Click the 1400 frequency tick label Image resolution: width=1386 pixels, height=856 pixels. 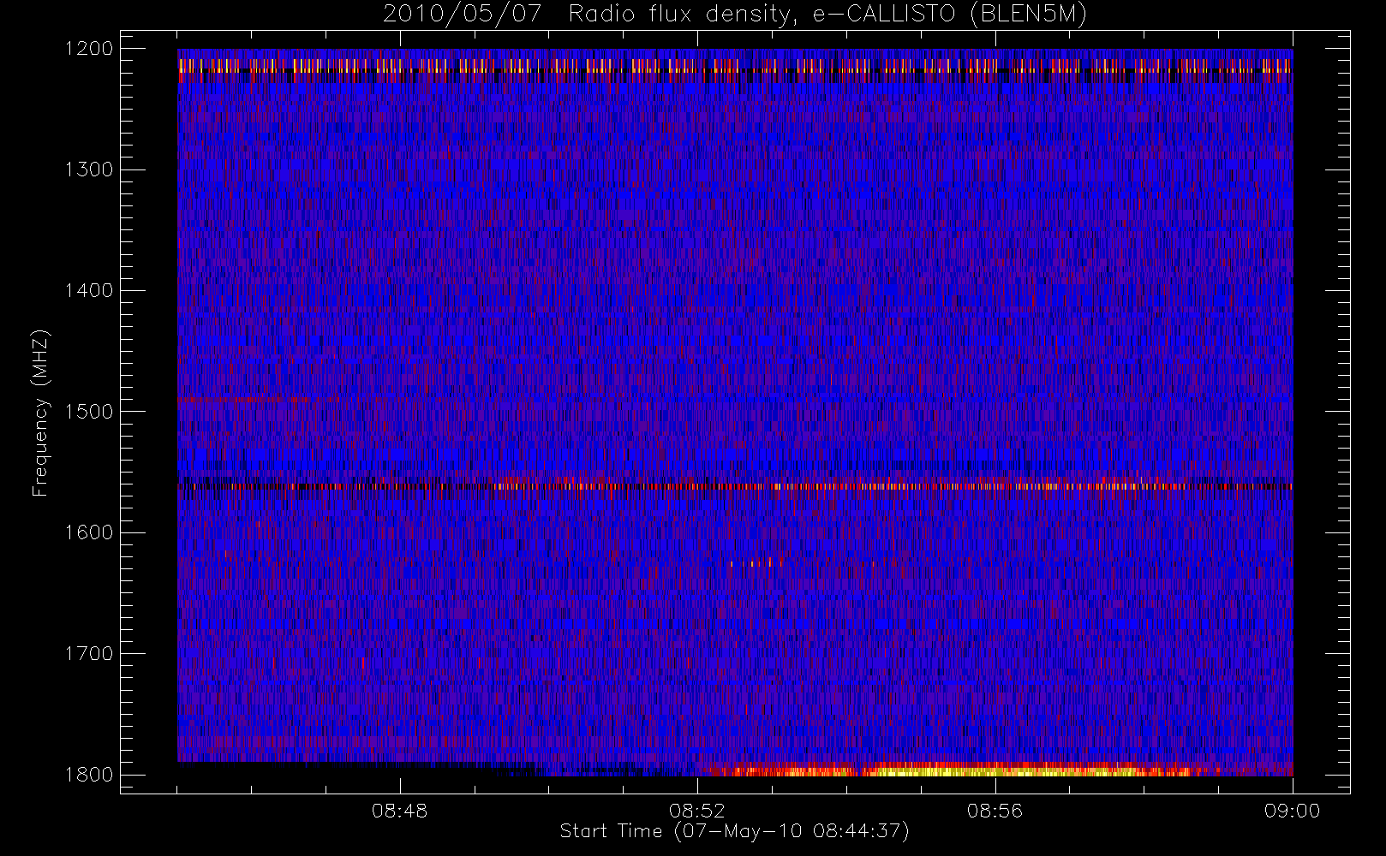pos(89,290)
